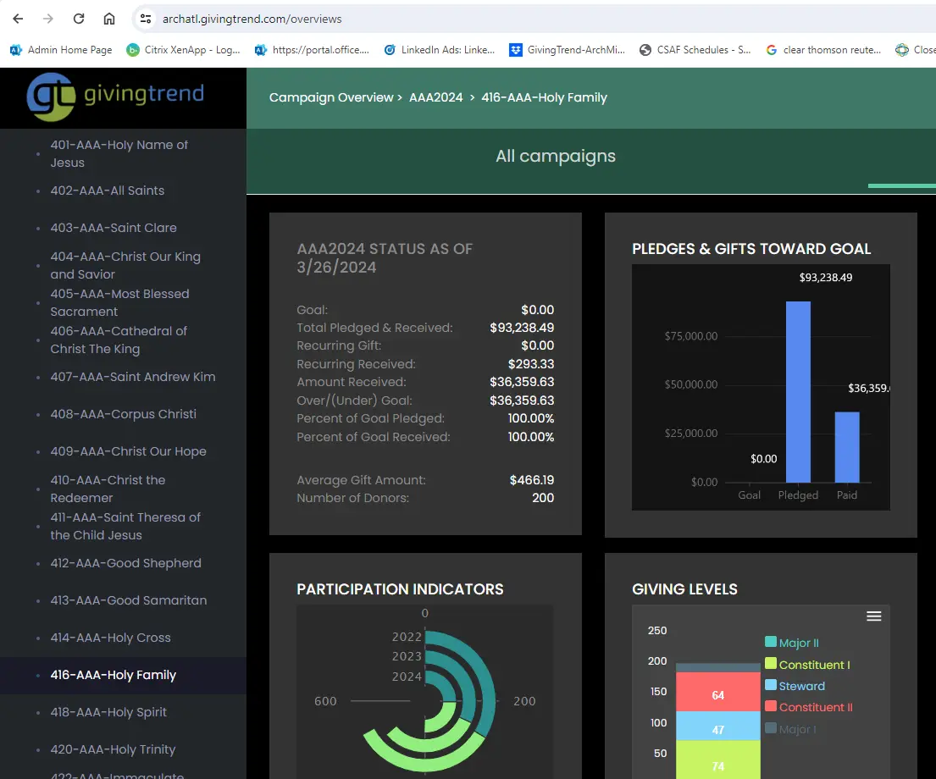The image size is (936, 779).
Task: Click the browser back arrow
Action: click(18, 19)
